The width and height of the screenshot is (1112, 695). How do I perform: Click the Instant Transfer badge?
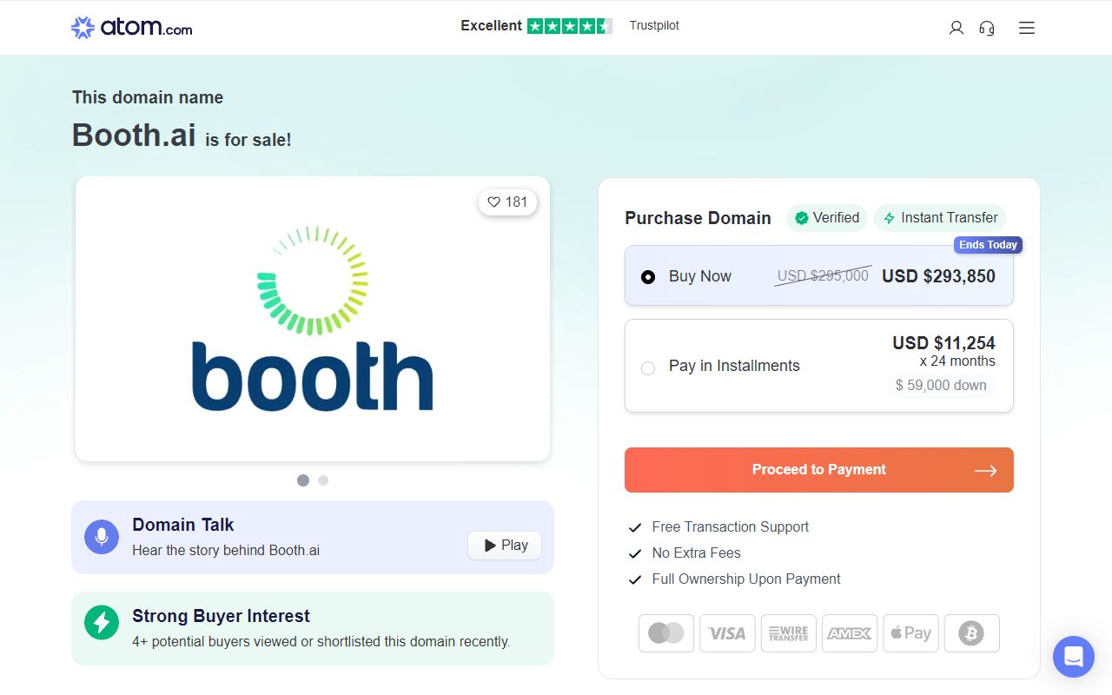(940, 218)
